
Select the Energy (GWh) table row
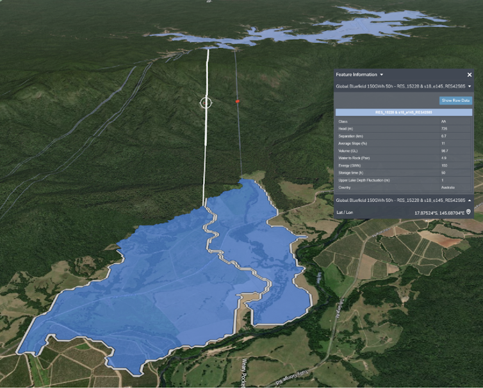click(x=403, y=165)
